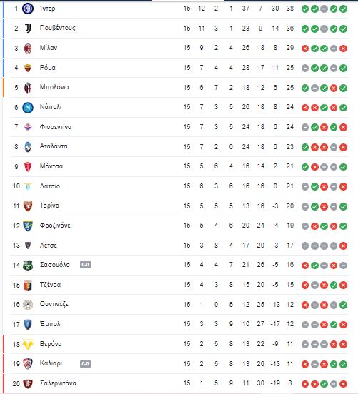Image resolution: width=358 pixels, height=394 pixels.
Task: Click the Torino bull crest icon
Action: pyautogui.click(x=28, y=206)
